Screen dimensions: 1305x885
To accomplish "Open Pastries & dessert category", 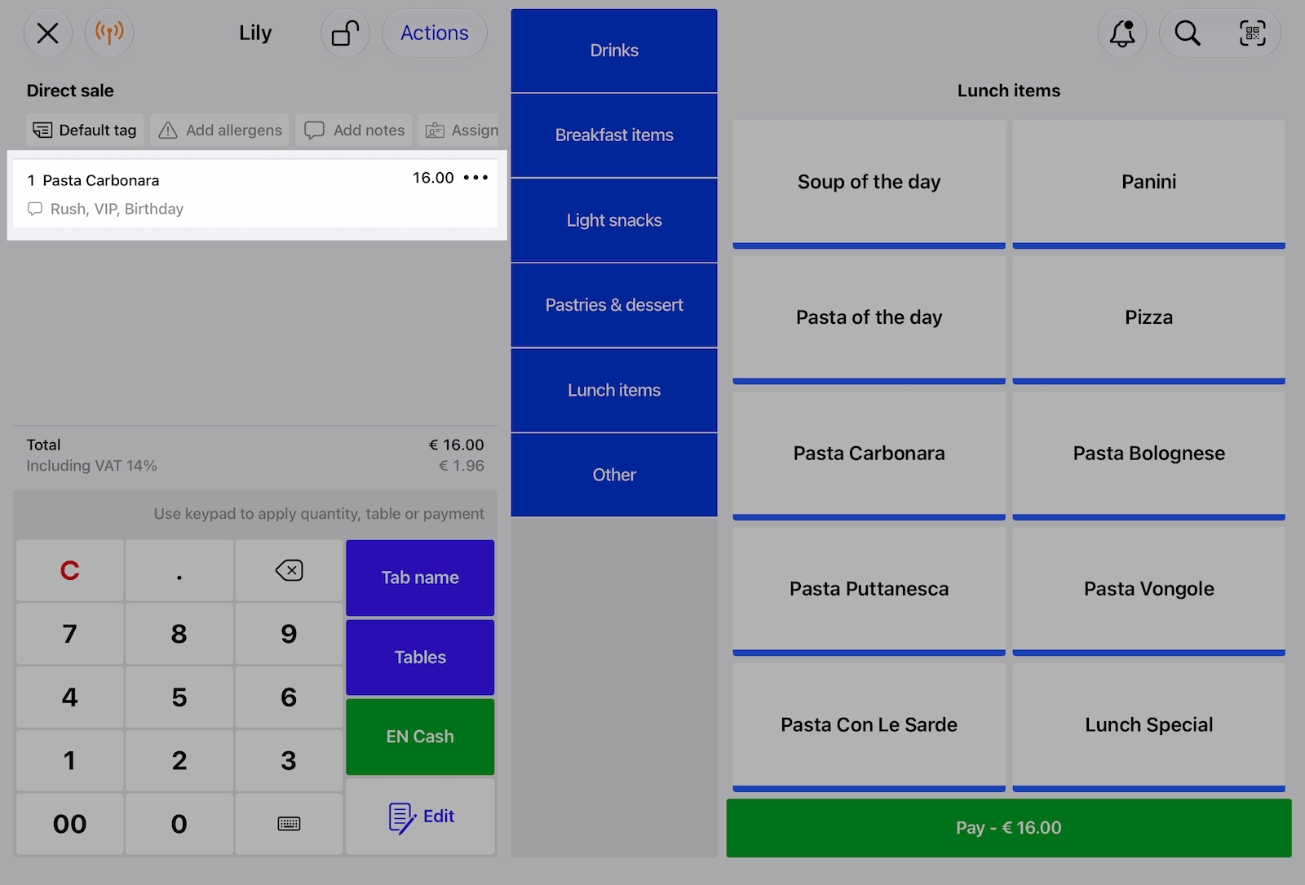I will [614, 305].
